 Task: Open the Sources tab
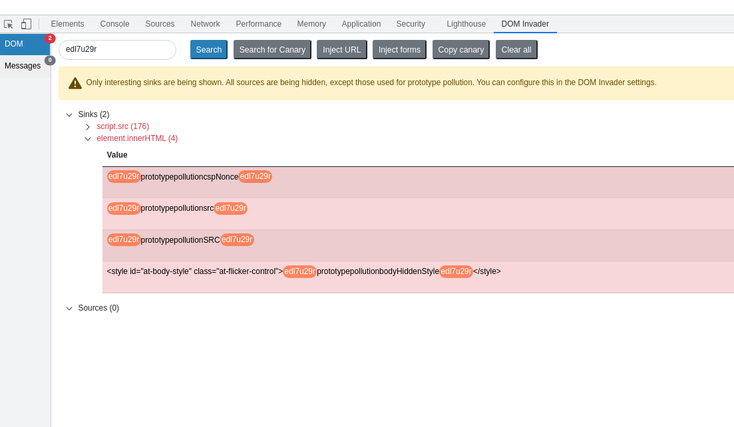pos(160,24)
